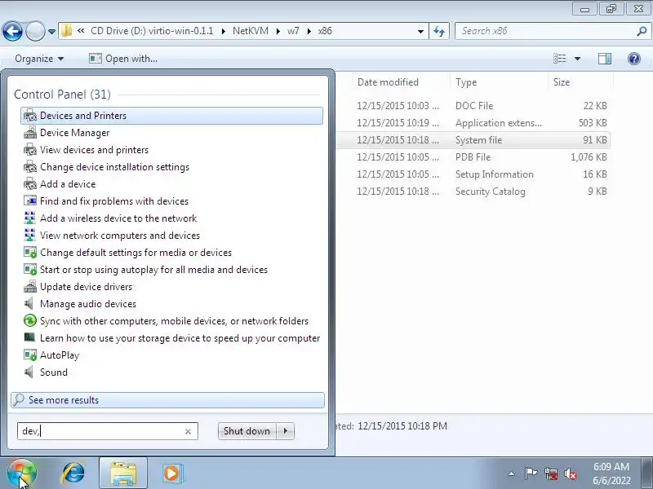Open More view options dropdown arrow
Image resolution: width=653 pixels, height=489 pixels.
coord(577,59)
